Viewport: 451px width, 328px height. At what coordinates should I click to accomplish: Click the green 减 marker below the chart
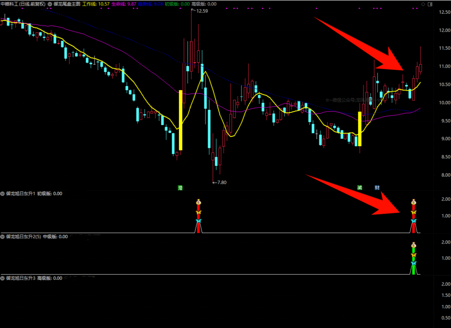tap(359, 188)
